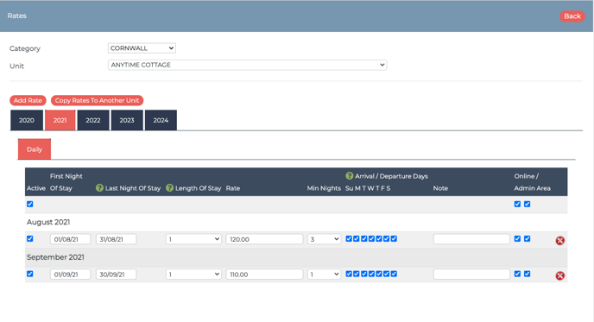Image resolution: width=594 pixels, height=322 pixels.
Task: Edit last night field 30/09/21
Action: pyautogui.click(x=116, y=275)
